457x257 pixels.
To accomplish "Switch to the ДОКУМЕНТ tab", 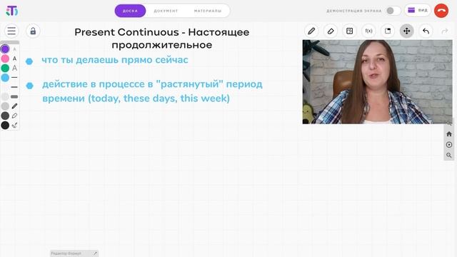I will 166,11.
